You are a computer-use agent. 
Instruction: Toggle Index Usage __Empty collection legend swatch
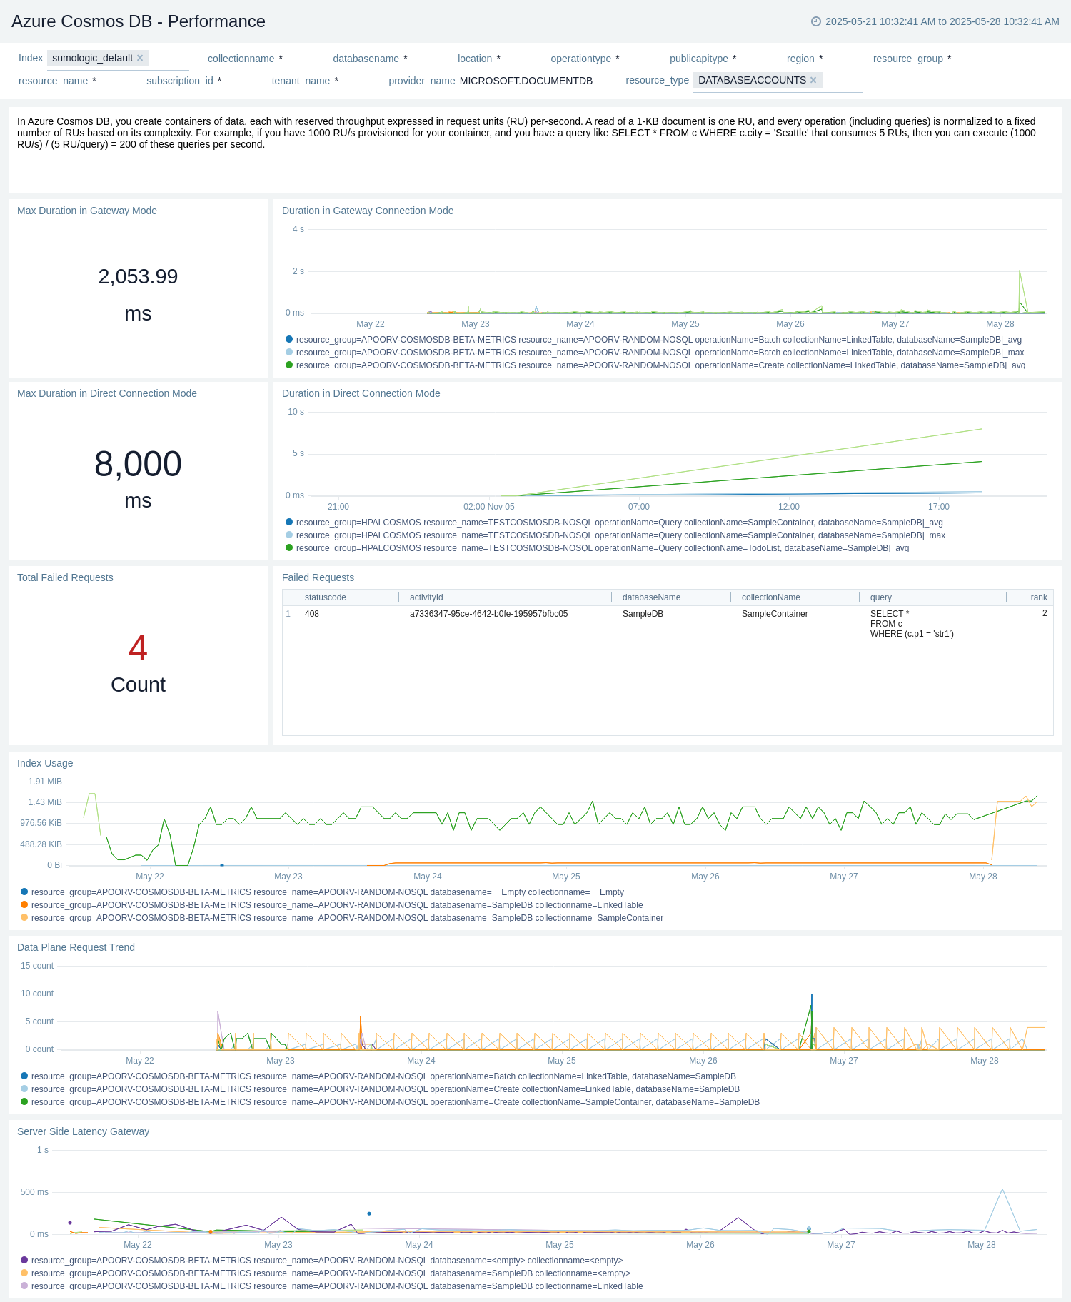[24, 892]
